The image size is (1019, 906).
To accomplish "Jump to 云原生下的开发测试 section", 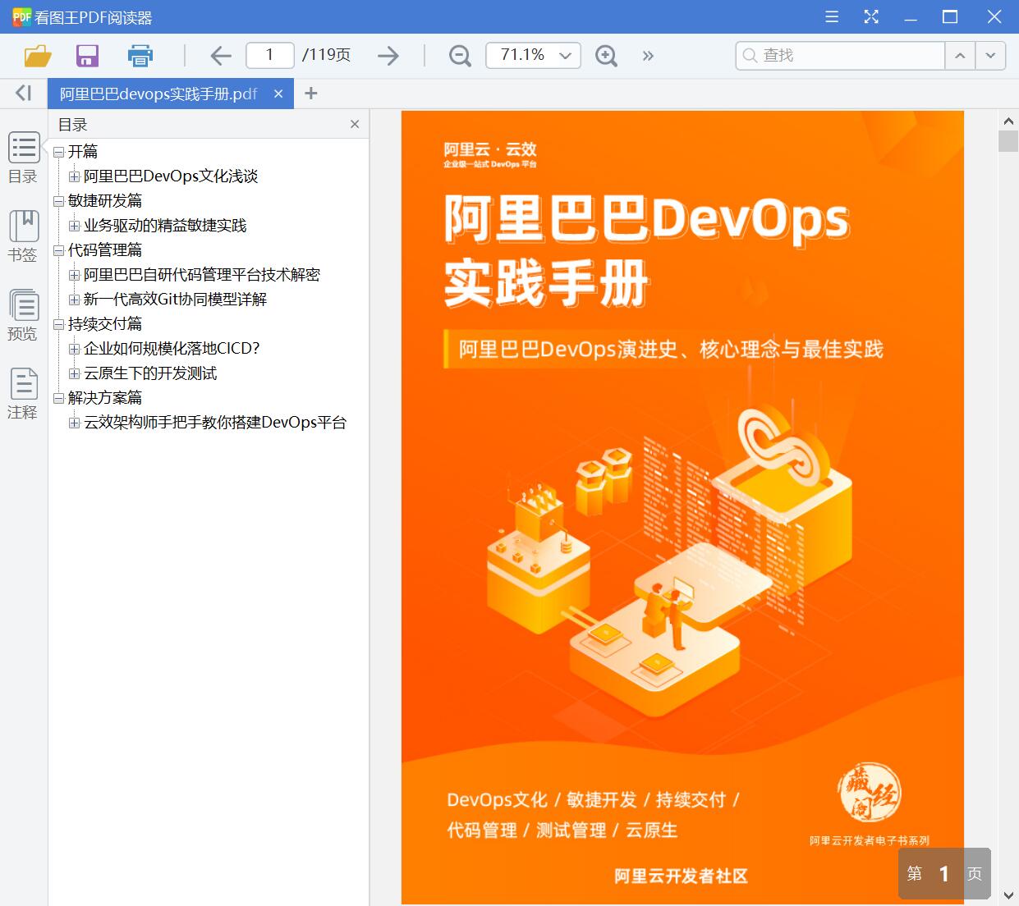I will 150,373.
